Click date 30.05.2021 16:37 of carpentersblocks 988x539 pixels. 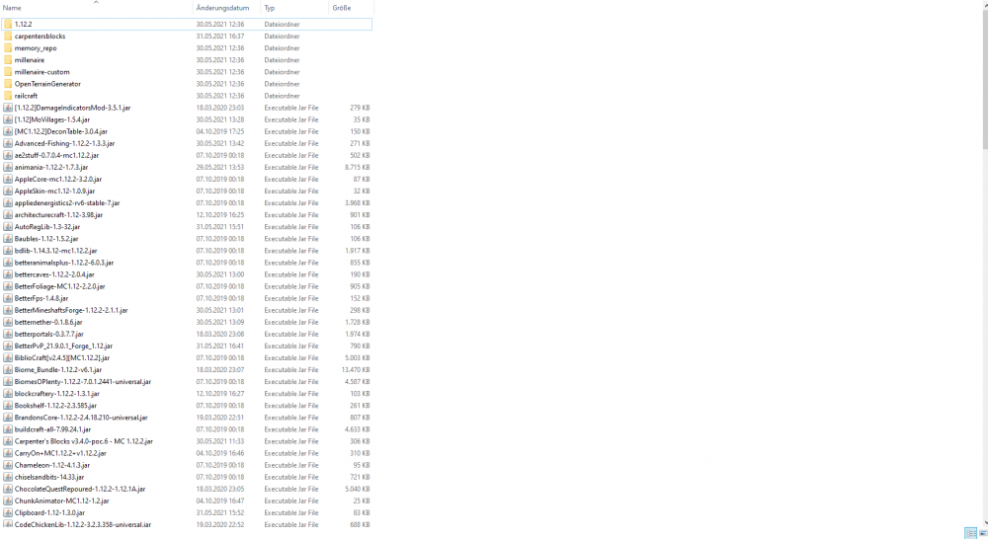click(220, 36)
